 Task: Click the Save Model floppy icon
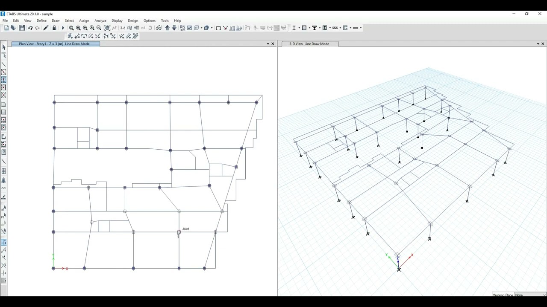pos(22,28)
